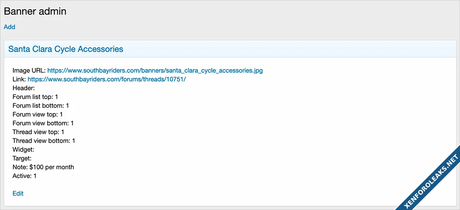Click the "Forum view bottom: 1" line
This screenshot has height=210, width=460.
click(43, 123)
